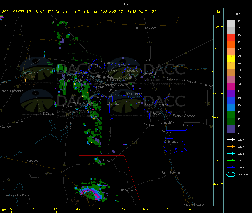Click the Pampa_Diamante place label
The image size is (252, 213).
pos(12,91)
